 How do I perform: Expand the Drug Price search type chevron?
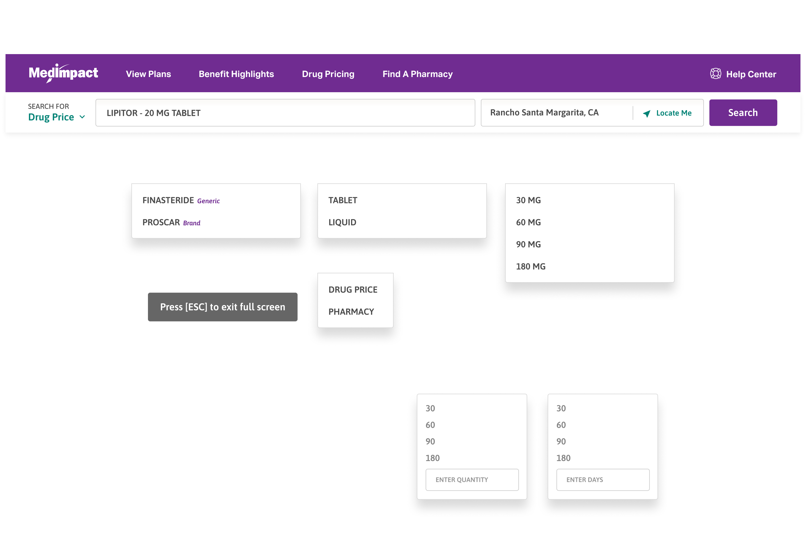tap(82, 117)
